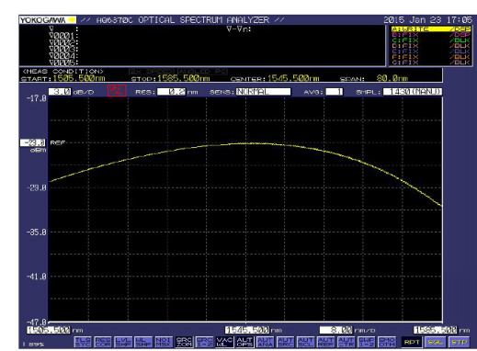Open the SENS NORMAL selector
This screenshot has width=477, height=351.
263,92
